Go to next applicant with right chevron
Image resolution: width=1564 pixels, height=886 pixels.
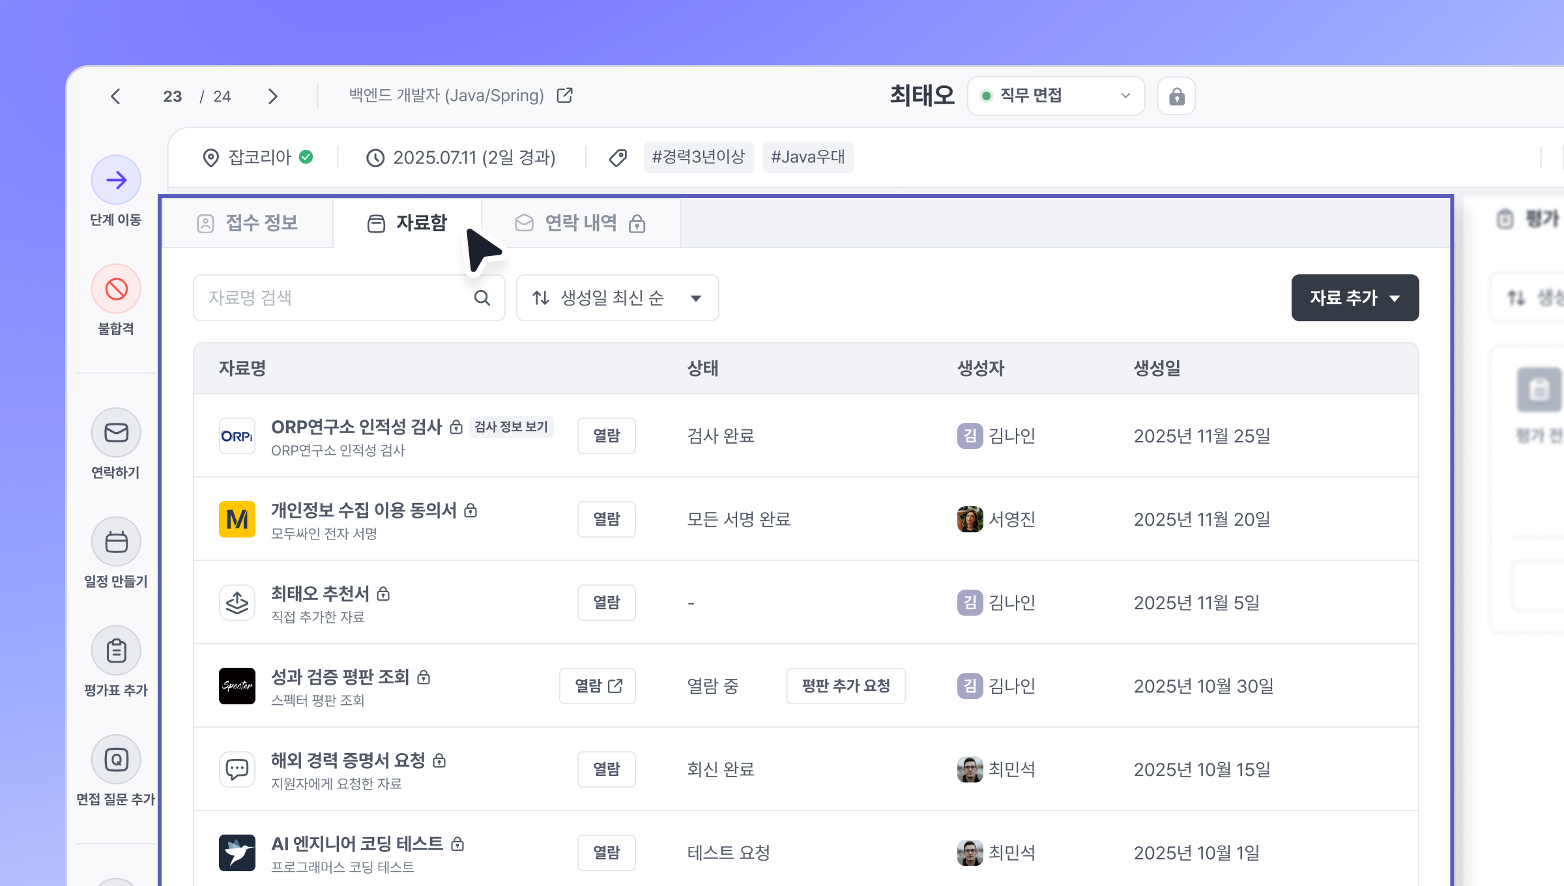[272, 96]
